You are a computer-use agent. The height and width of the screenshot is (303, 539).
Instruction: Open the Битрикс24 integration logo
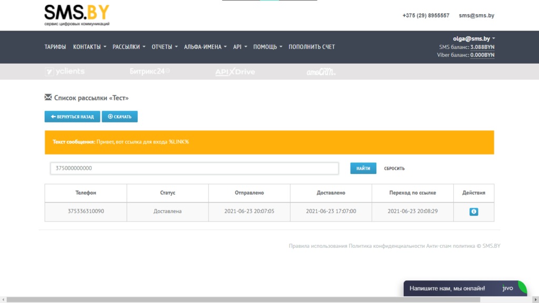pyautogui.click(x=149, y=71)
